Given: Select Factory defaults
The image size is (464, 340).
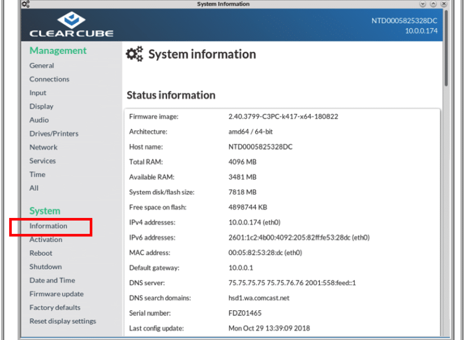Looking at the screenshot, I should [x=55, y=308].
